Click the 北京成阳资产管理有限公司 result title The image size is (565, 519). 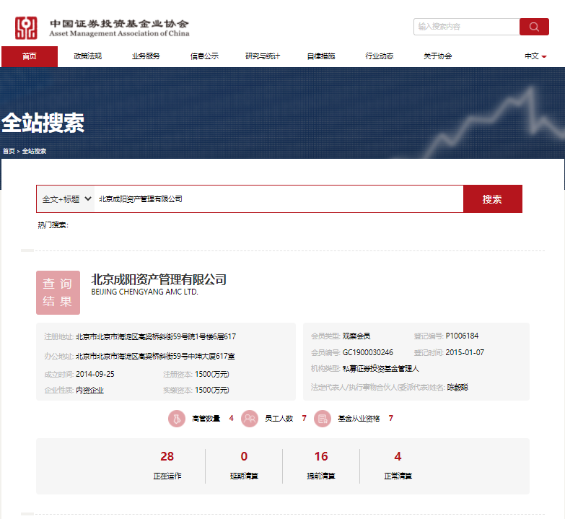coord(159,279)
